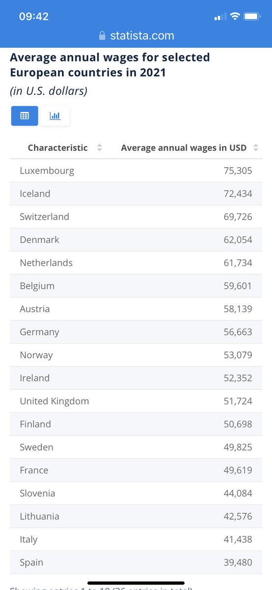The height and width of the screenshot is (590, 272).
Task: Sort by Average annual wages arrows
Action: [x=256, y=147]
